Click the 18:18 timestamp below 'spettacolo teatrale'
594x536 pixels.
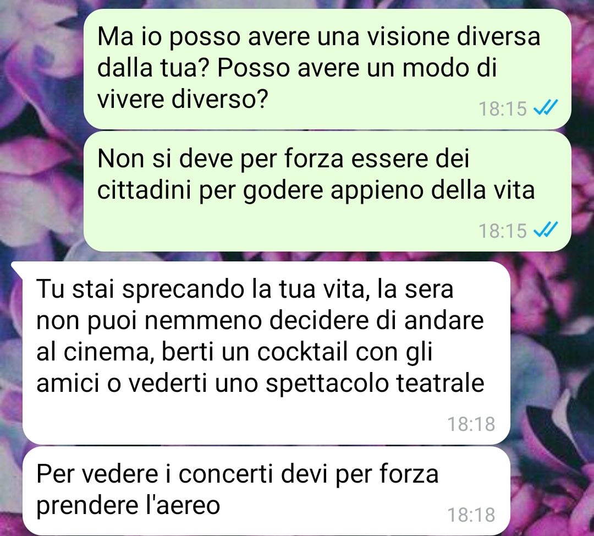[x=471, y=424]
